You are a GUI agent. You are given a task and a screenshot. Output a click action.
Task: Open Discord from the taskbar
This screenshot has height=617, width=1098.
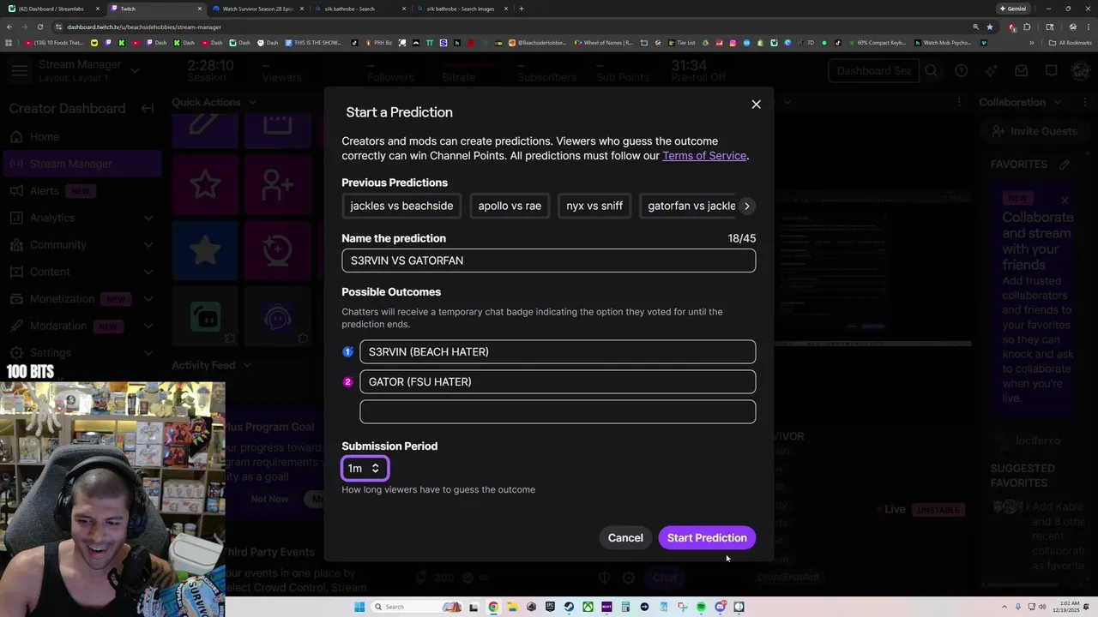(x=720, y=607)
